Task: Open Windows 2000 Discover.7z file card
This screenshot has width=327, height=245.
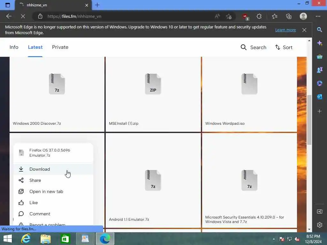Action: pyautogui.click(x=57, y=94)
